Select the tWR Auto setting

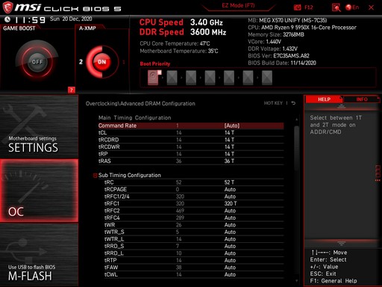point(230,225)
